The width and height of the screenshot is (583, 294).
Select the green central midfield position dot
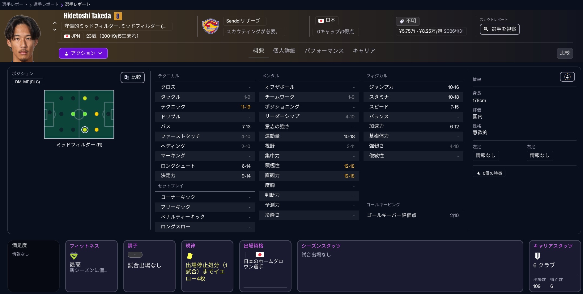coord(73,114)
